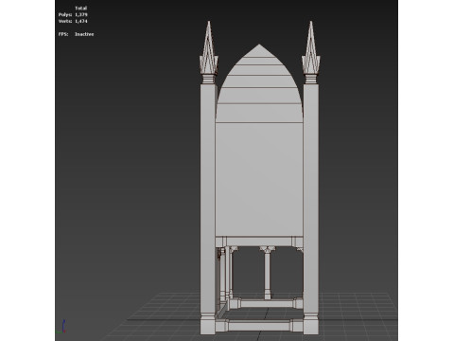Viewport: 454px width, 341px height.
Task: Select the pointed arch back panel of the model
Action: pyautogui.click(x=259, y=140)
